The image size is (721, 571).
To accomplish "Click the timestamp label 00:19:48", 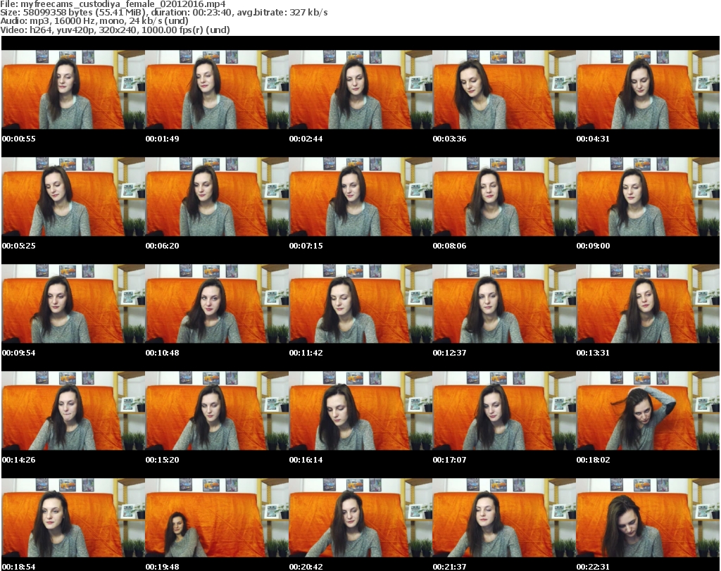I will pos(163,567).
